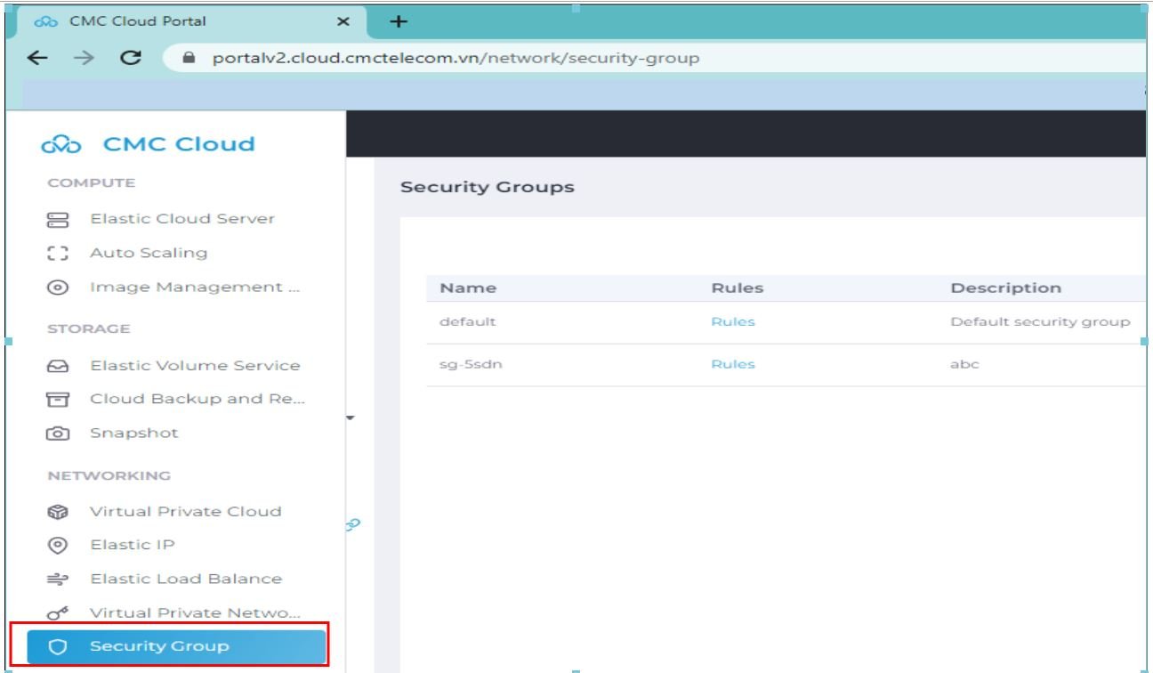Click the CMC Cloud logo
Image resolution: width=1153 pixels, height=673 pixels.
click(x=148, y=144)
